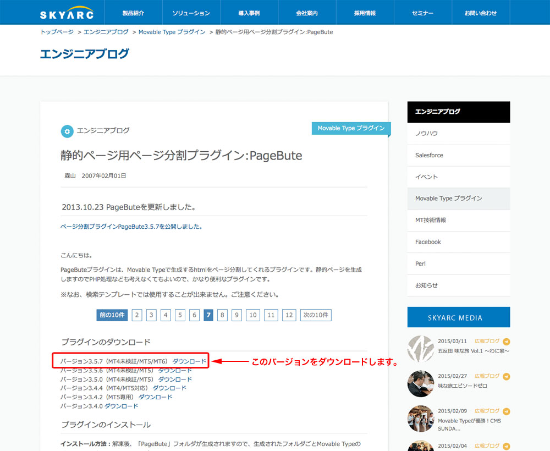Click orange arrow icon next to 2015/03/11
Viewport: 550px width, 451px height.
point(506,341)
